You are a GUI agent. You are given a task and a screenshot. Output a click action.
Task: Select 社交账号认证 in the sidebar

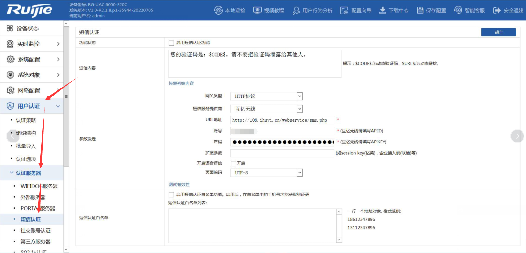pos(35,231)
